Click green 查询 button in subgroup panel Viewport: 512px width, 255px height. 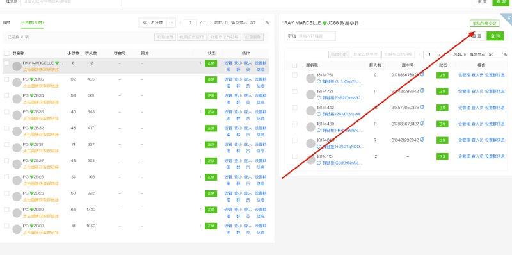pos(495,36)
